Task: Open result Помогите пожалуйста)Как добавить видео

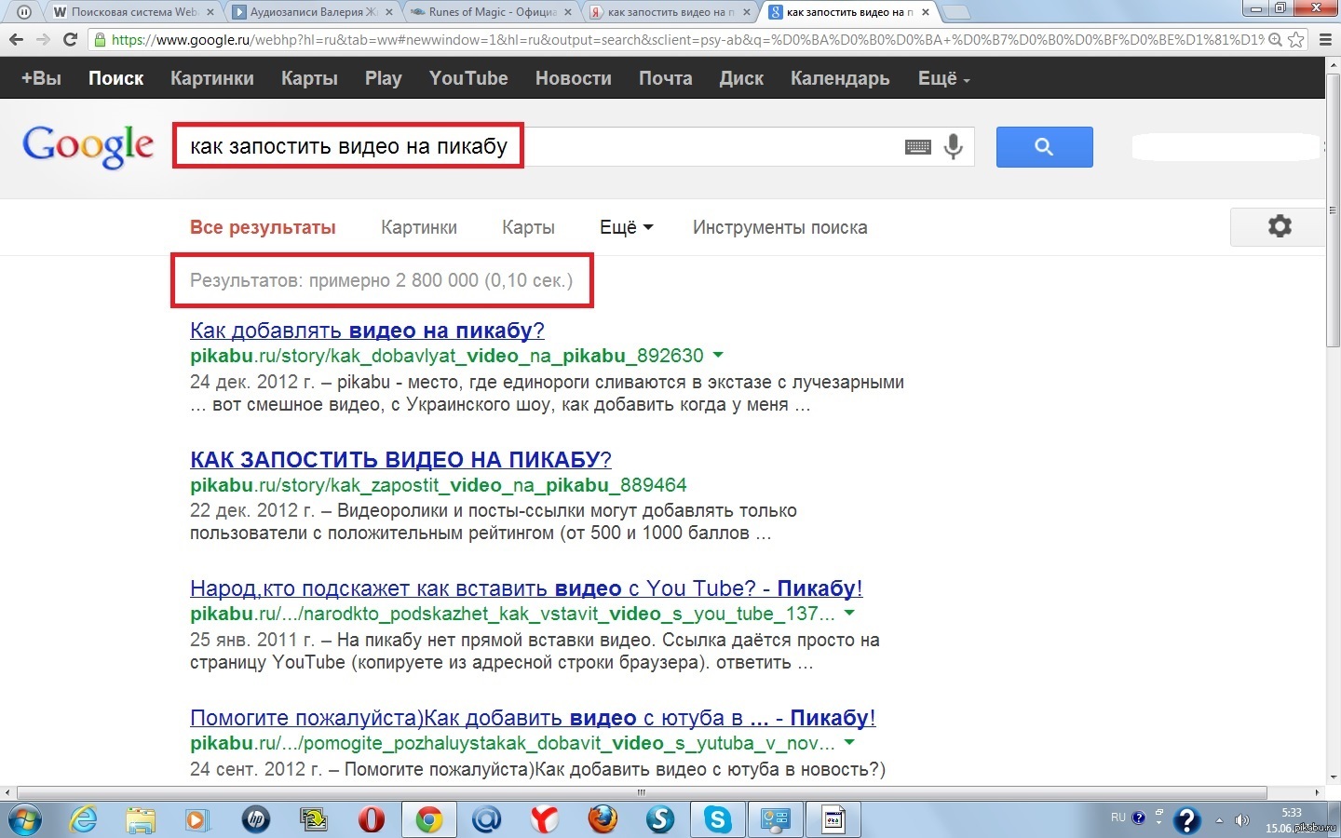Action: [x=533, y=718]
